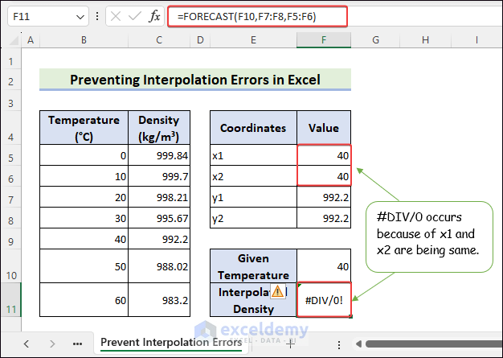Click the title cell Preventing Interpolation Errors
This screenshot has height=358, width=503.
(x=195, y=80)
